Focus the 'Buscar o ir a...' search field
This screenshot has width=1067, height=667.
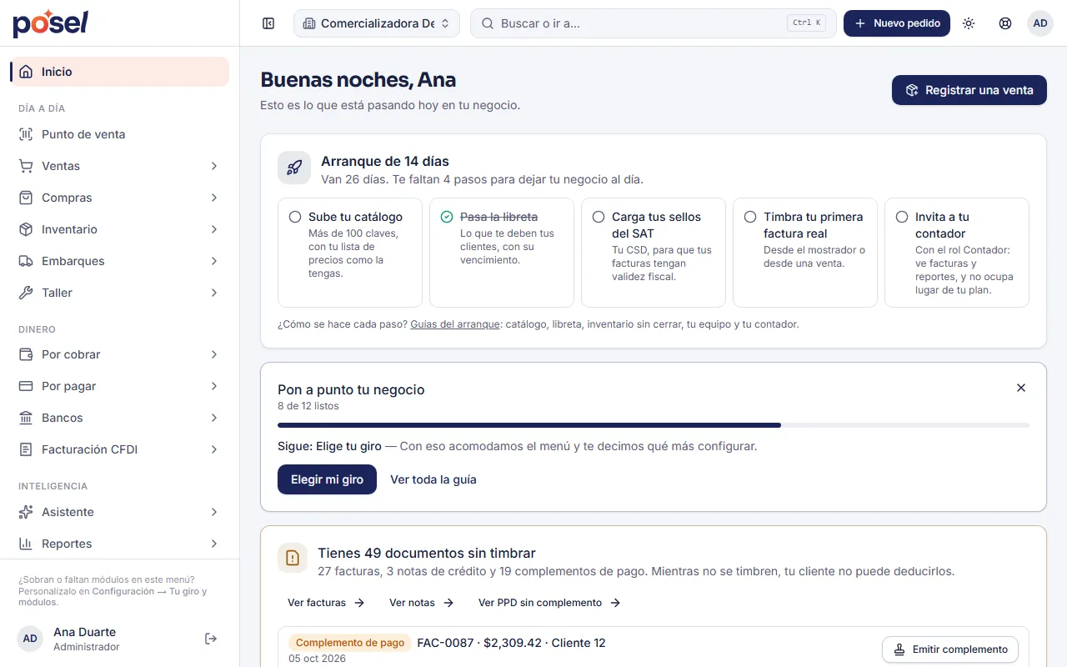(x=654, y=23)
